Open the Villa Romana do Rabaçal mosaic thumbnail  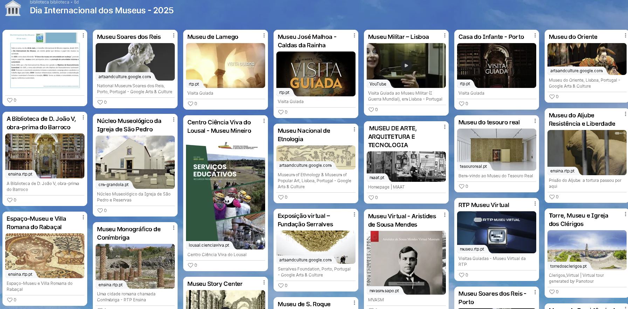[x=45, y=256]
